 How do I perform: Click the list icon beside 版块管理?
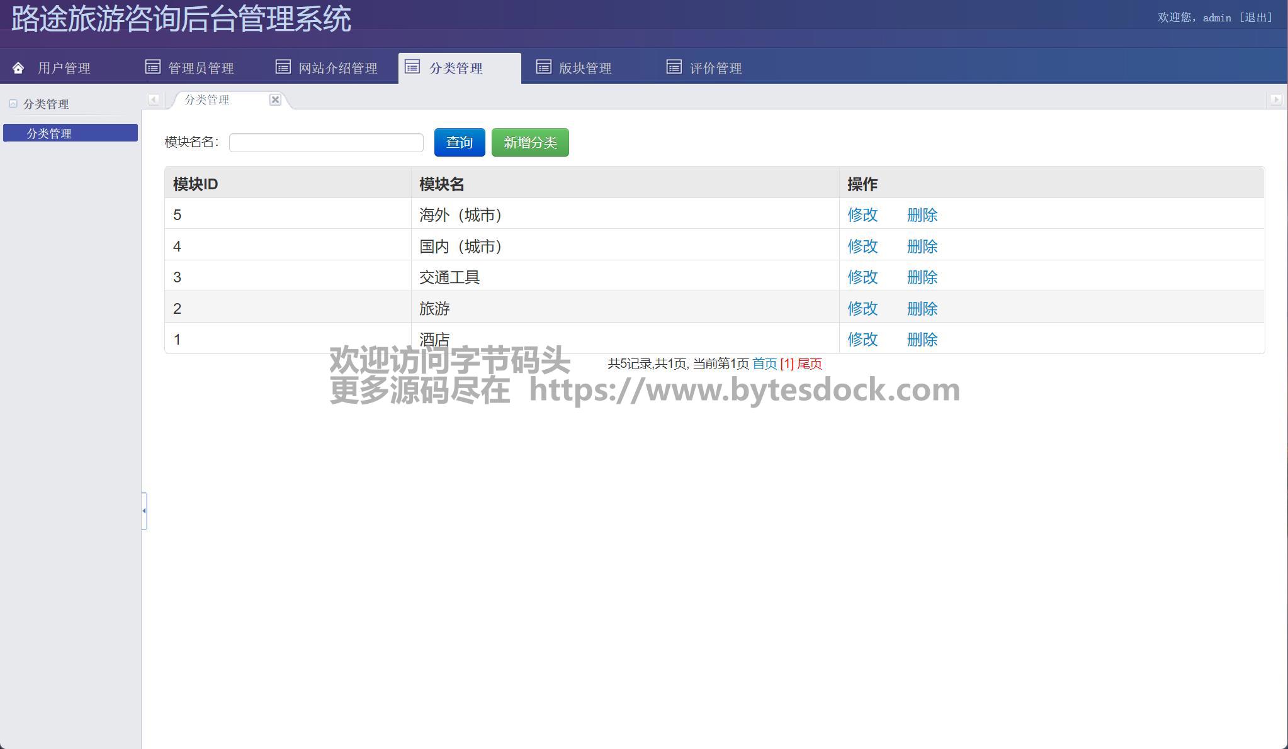click(544, 67)
